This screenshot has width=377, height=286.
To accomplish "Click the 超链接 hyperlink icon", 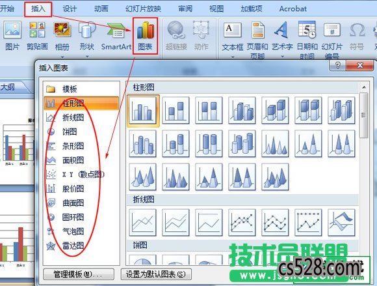I will pyautogui.click(x=176, y=36).
